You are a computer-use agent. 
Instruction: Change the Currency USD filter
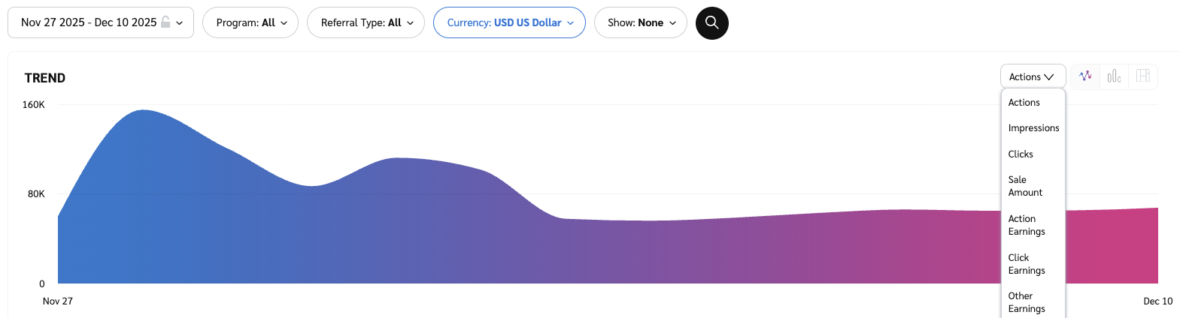509,22
